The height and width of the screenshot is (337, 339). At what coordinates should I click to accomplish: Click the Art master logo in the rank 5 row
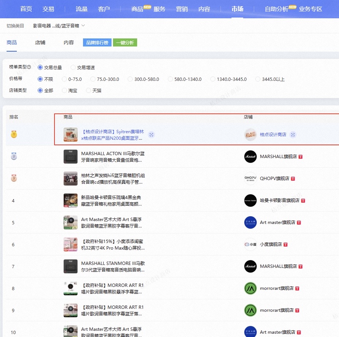(251, 222)
